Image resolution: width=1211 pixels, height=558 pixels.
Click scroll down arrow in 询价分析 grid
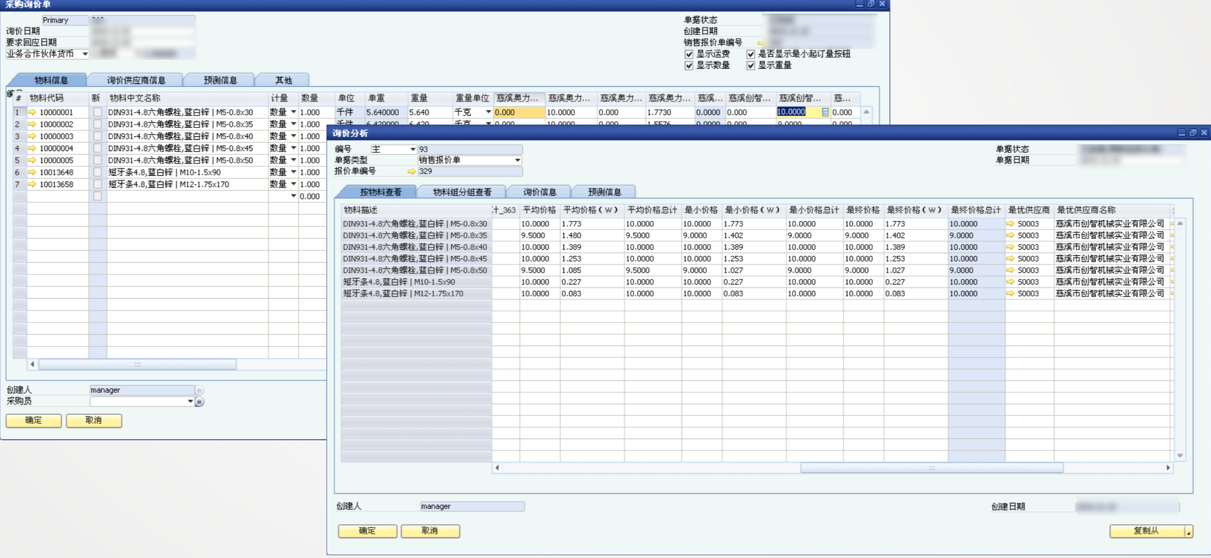(1180, 455)
